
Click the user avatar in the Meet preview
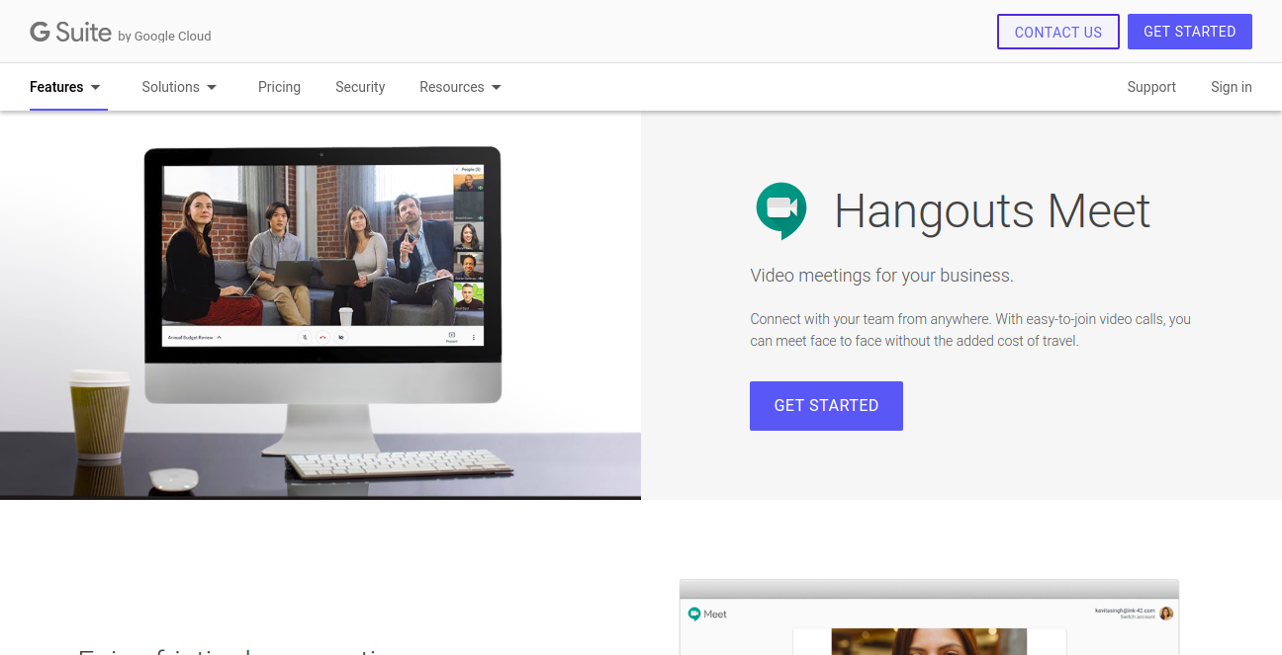tap(1166, 614)
